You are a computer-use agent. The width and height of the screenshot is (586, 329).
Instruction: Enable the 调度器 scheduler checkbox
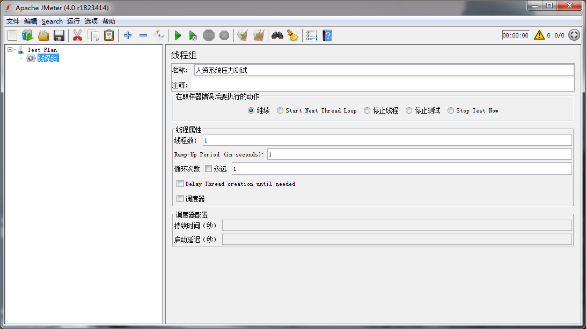(180, 198)
